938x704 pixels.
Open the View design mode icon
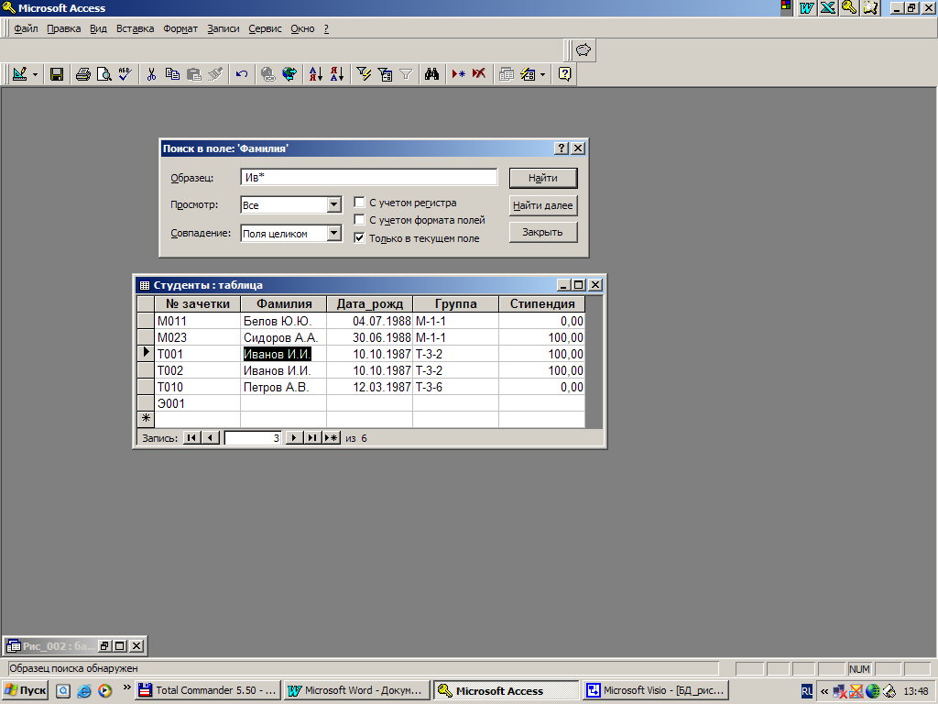coord(20,74)
